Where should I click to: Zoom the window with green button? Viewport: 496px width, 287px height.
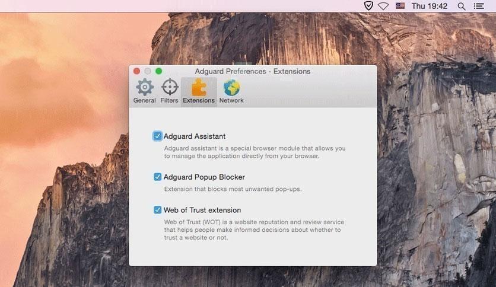[159, 71]
